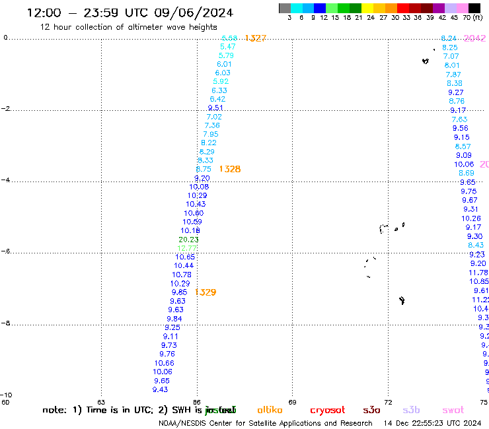Click the wave height value '10.08'
Viewport: 489px width, 429px height.
pos(199,187)
